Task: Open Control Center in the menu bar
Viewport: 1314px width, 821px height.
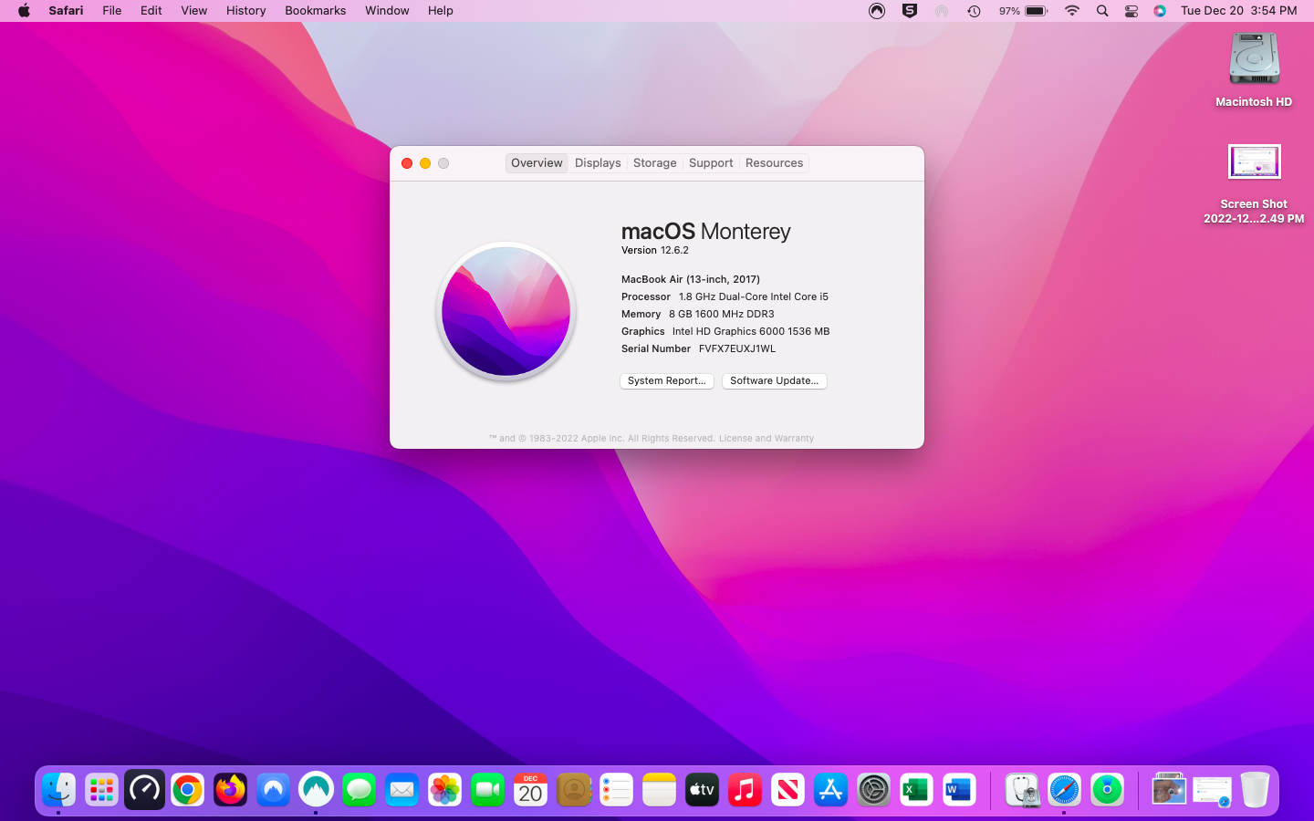Action: [x=1131, y=11]
